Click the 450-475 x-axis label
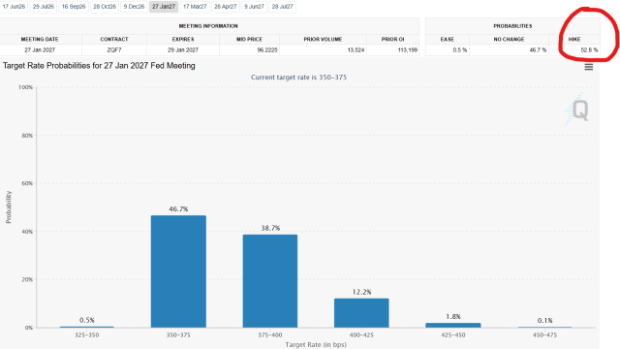620x349 pixels. coord(544,335)
